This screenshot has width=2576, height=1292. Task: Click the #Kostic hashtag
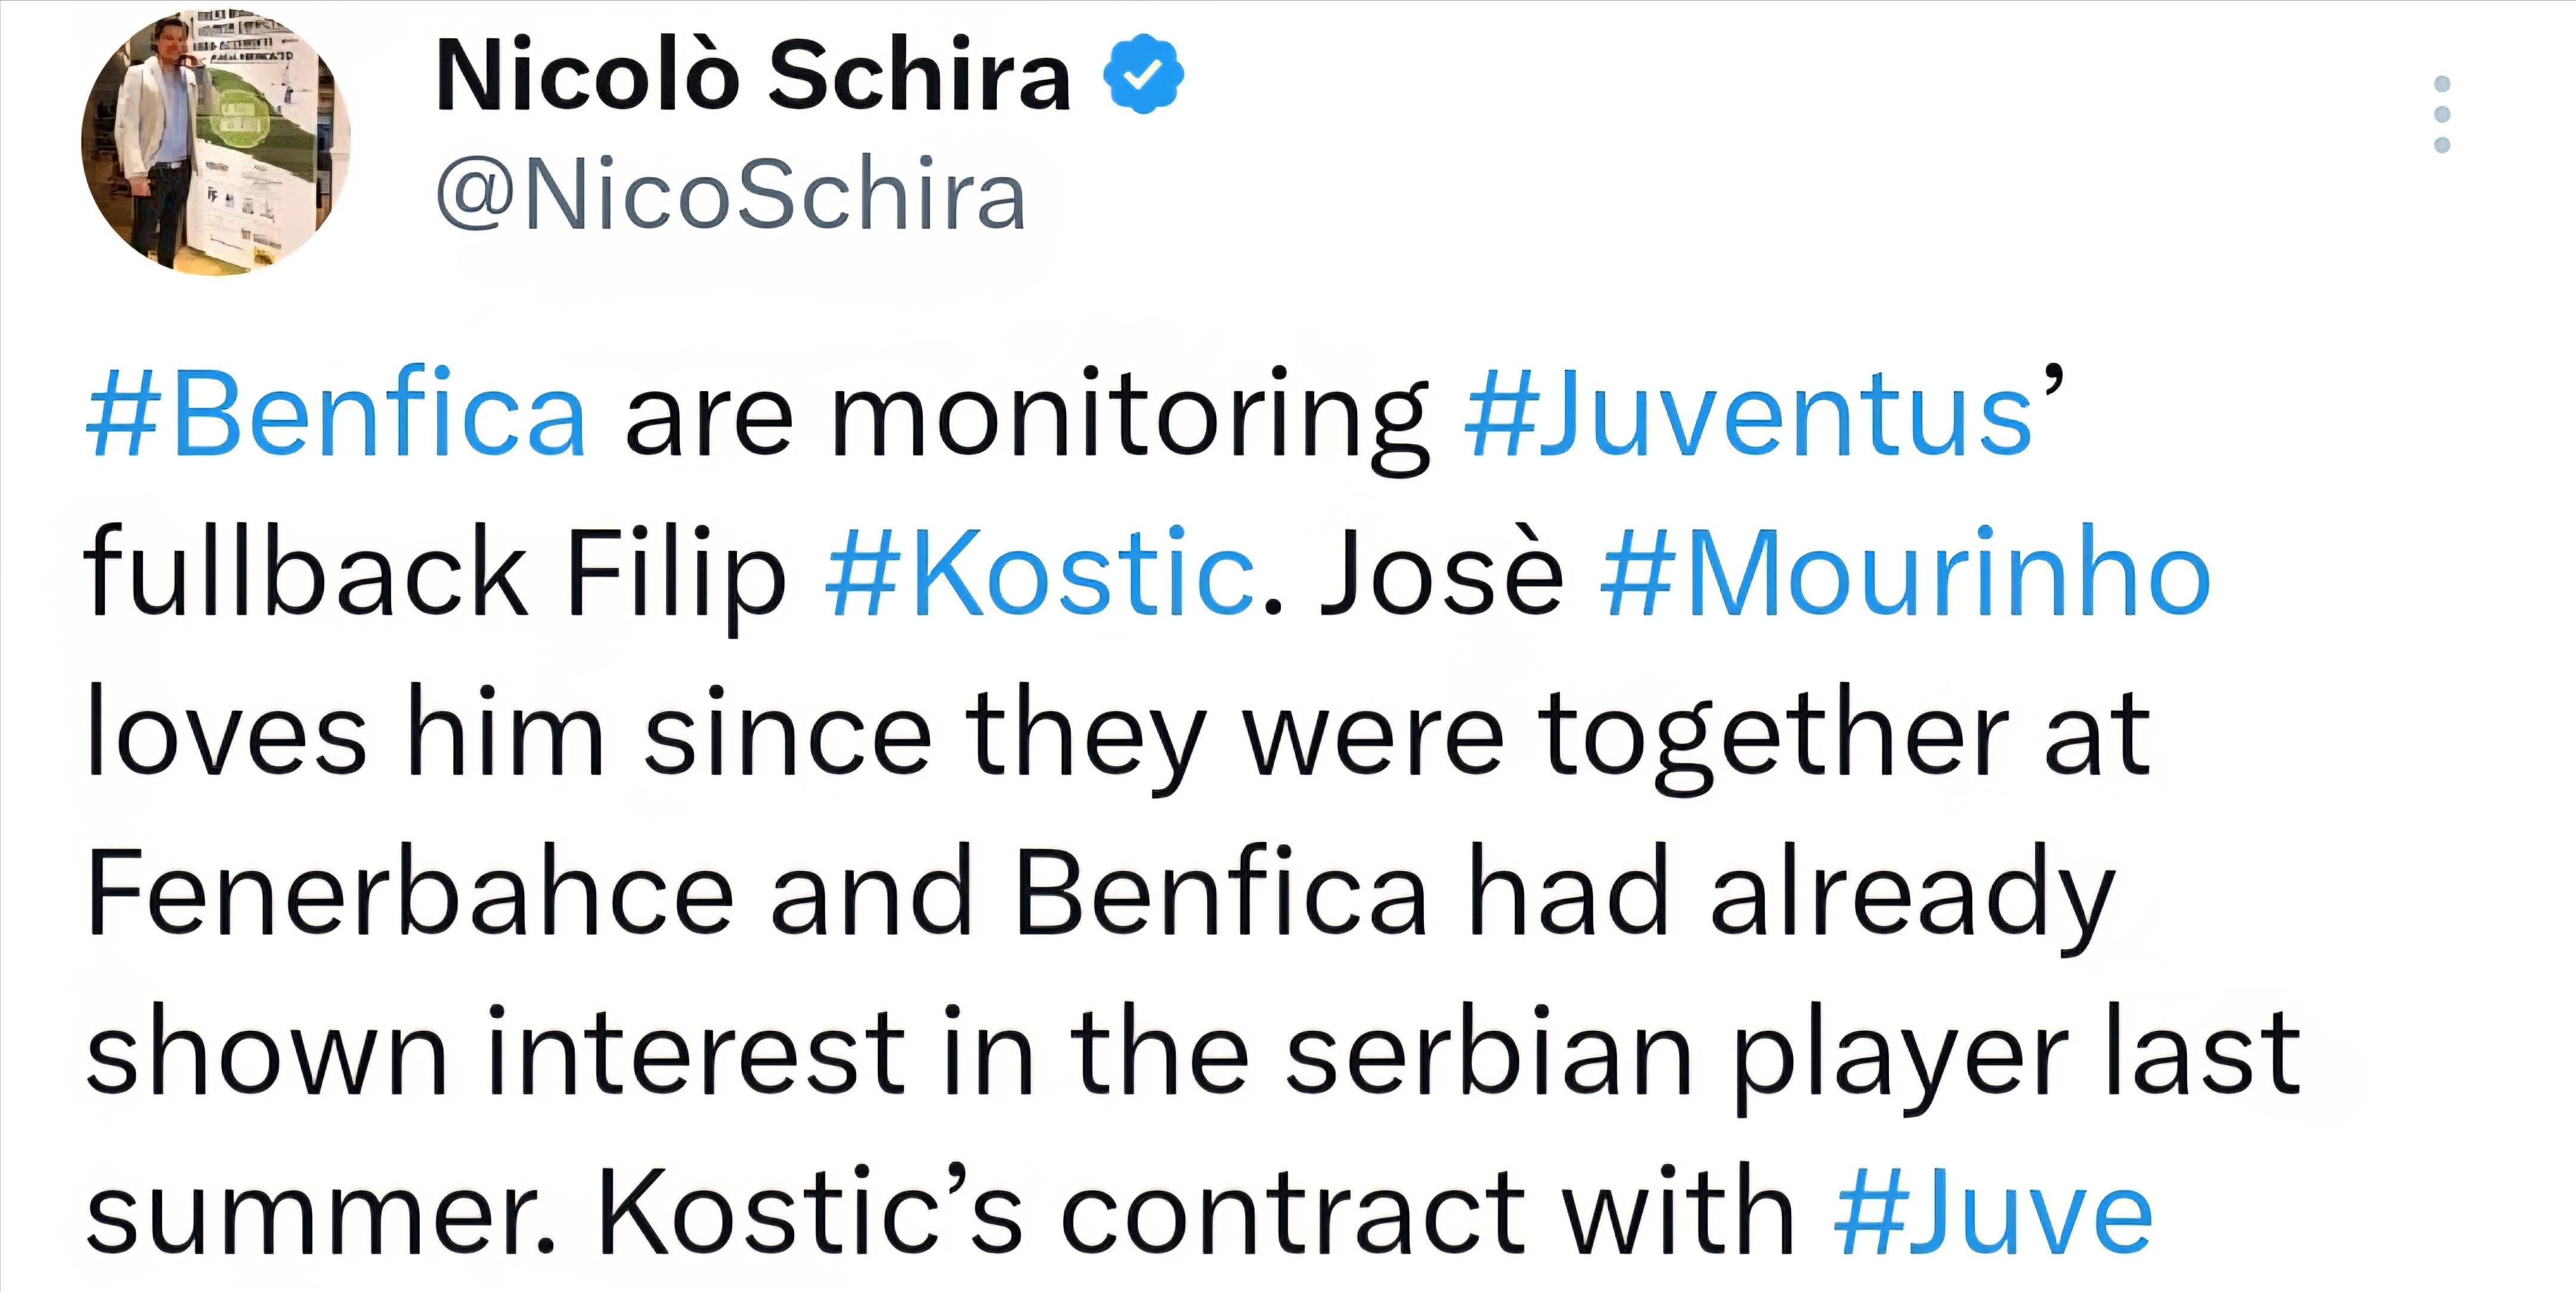[1040, 575]
